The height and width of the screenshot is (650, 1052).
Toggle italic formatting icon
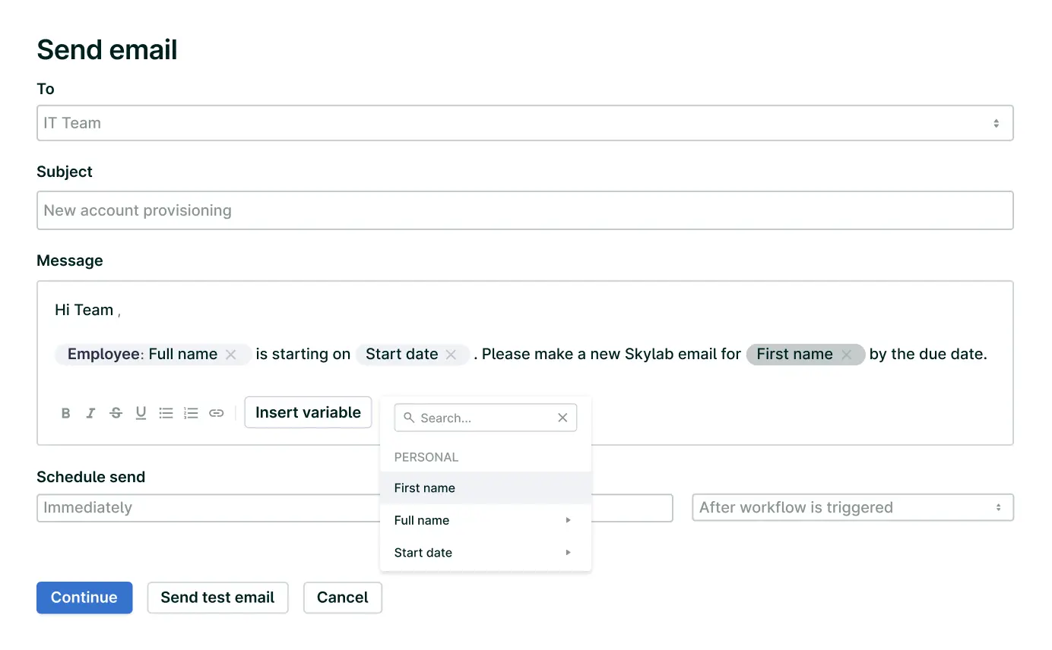[90, 413]
